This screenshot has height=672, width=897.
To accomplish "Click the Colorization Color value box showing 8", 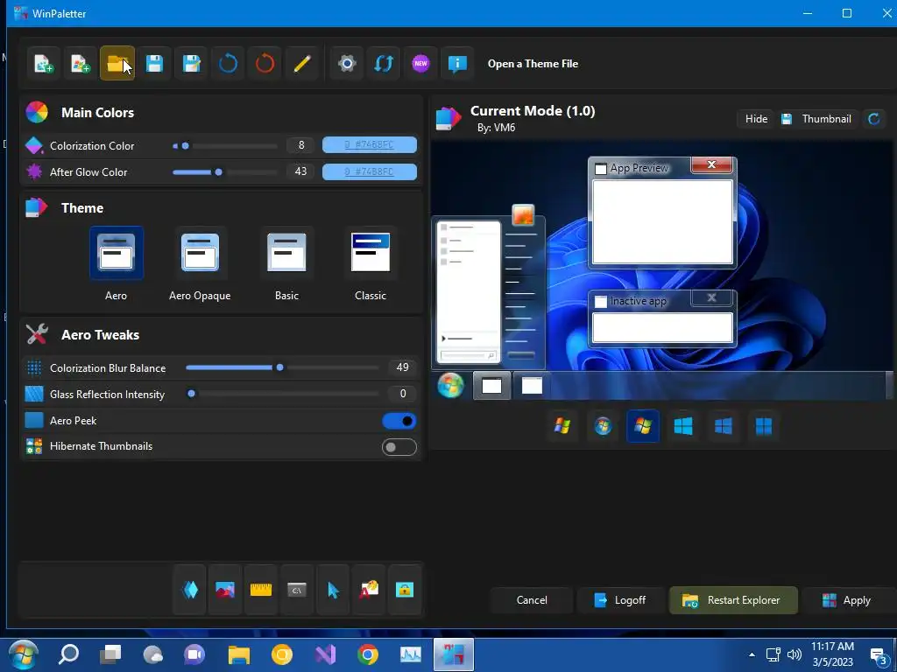I will pyautogui.click(x=301, y=145).
